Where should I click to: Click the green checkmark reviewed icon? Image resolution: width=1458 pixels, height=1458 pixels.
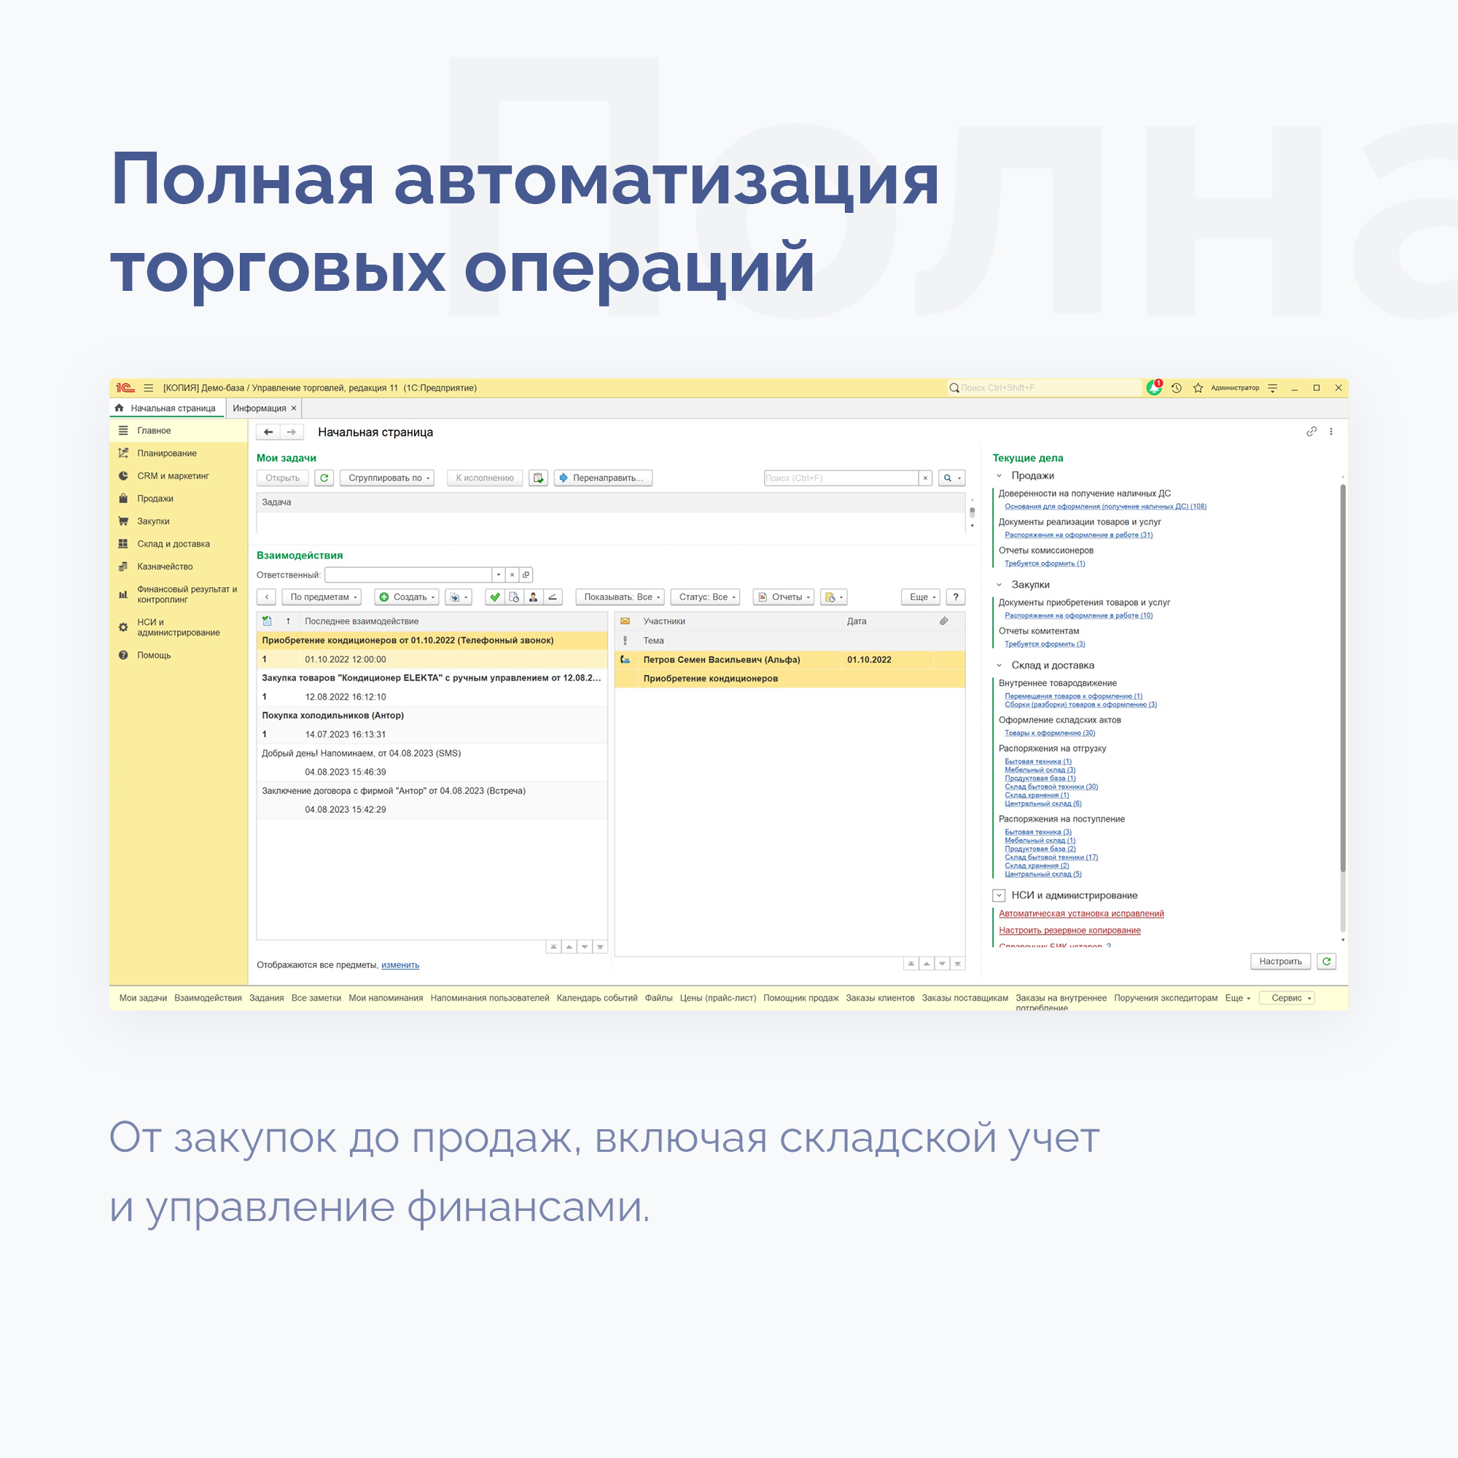pyautogui.click(x=494, y=597)
